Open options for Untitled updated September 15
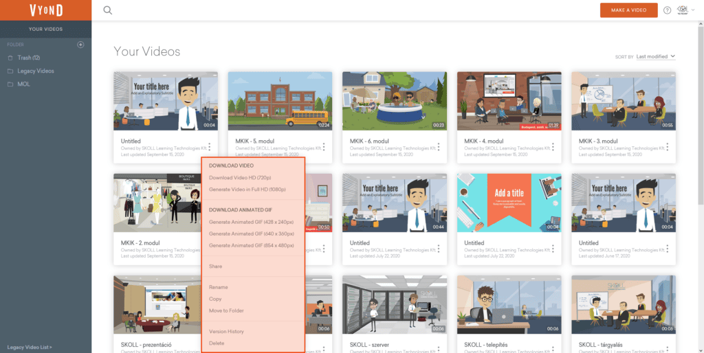 (209, 147)
